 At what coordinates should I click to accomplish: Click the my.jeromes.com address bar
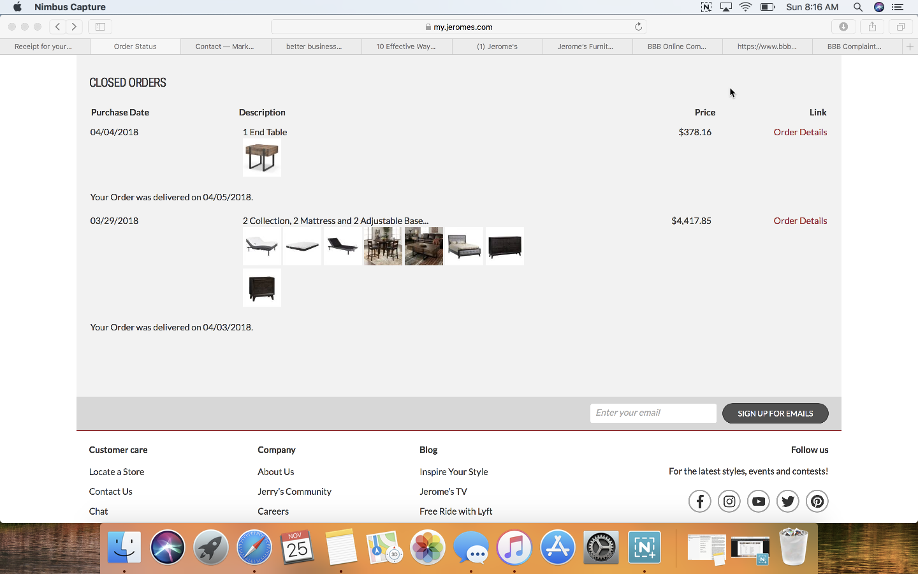[x=459, y=27]
